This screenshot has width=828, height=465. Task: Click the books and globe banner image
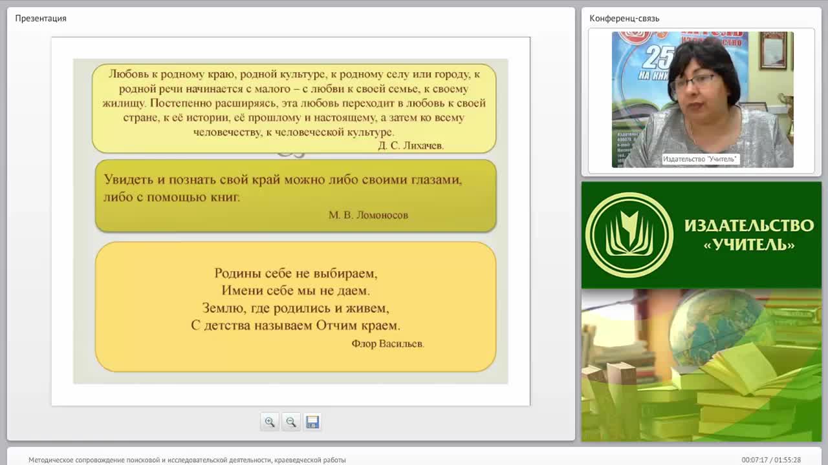pos(701,365)
